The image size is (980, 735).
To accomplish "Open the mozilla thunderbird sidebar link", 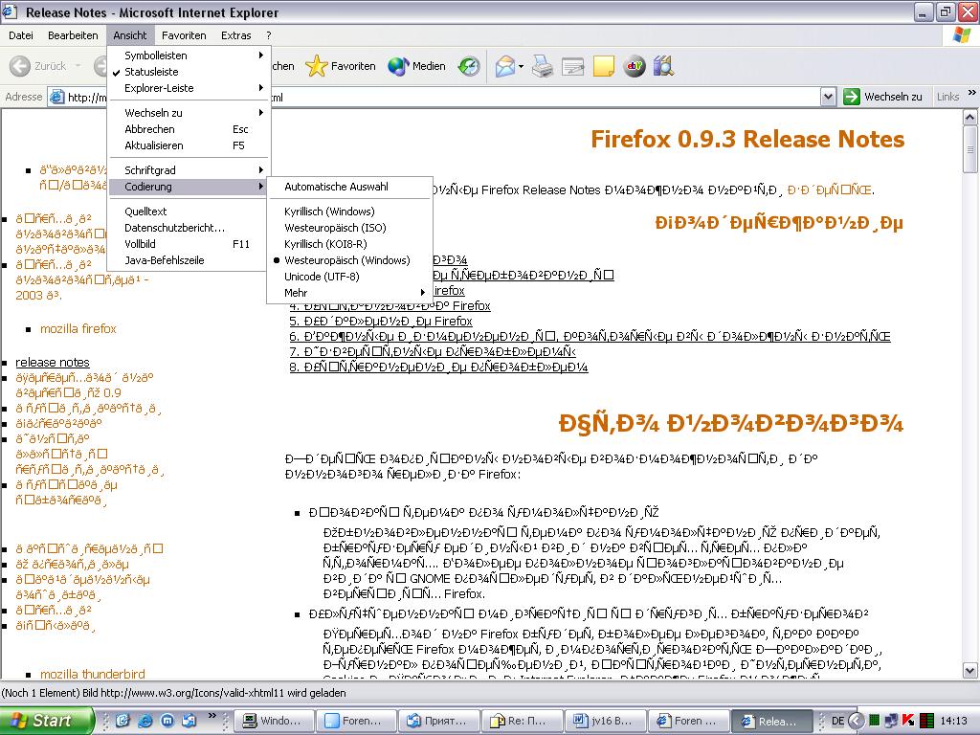I will pyautogui.click(x=93, y=674).
